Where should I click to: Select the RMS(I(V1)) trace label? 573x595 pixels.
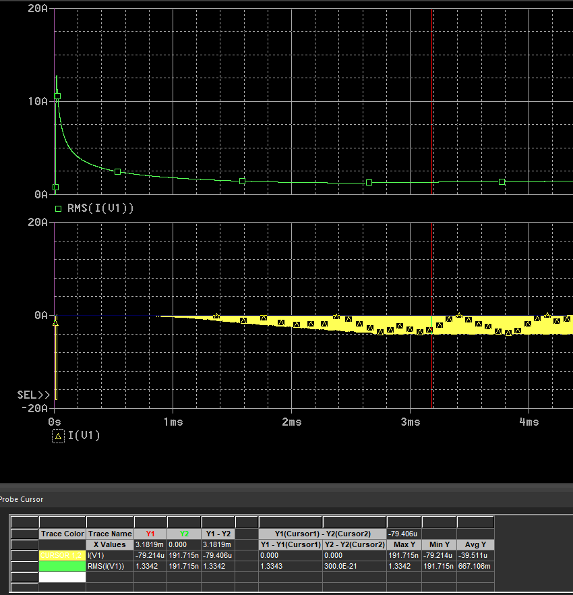100,208
